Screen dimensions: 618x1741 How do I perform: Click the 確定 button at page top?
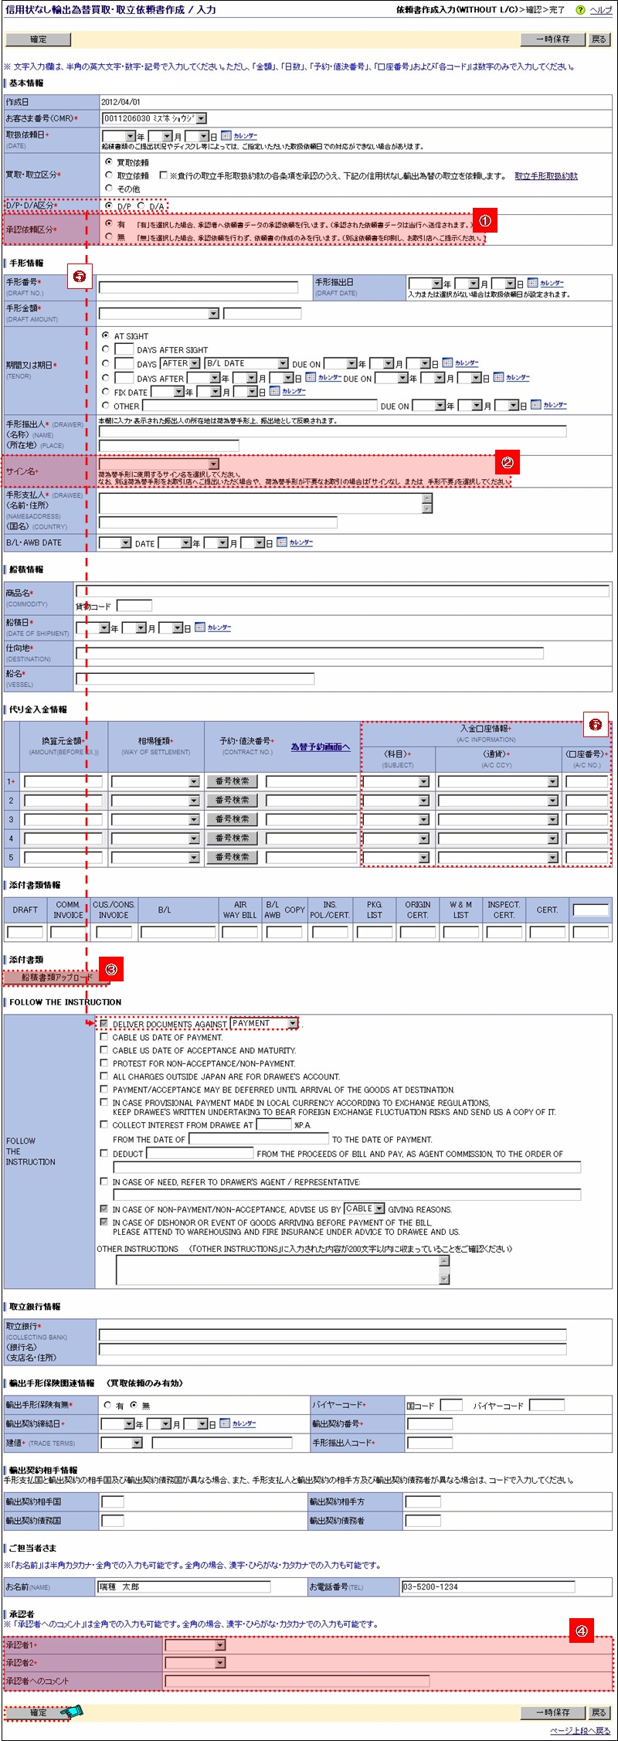pos(38,39)
